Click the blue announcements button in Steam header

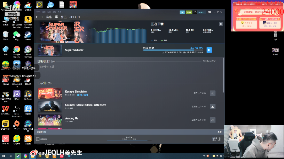coord(182,12)
